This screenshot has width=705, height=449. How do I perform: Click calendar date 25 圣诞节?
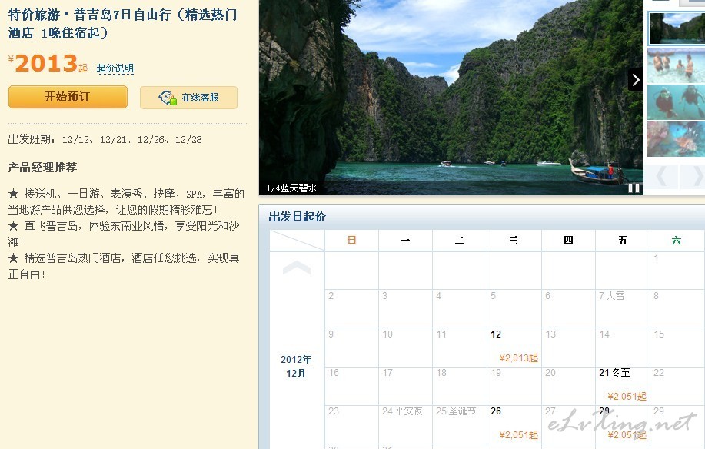point(456,411)
